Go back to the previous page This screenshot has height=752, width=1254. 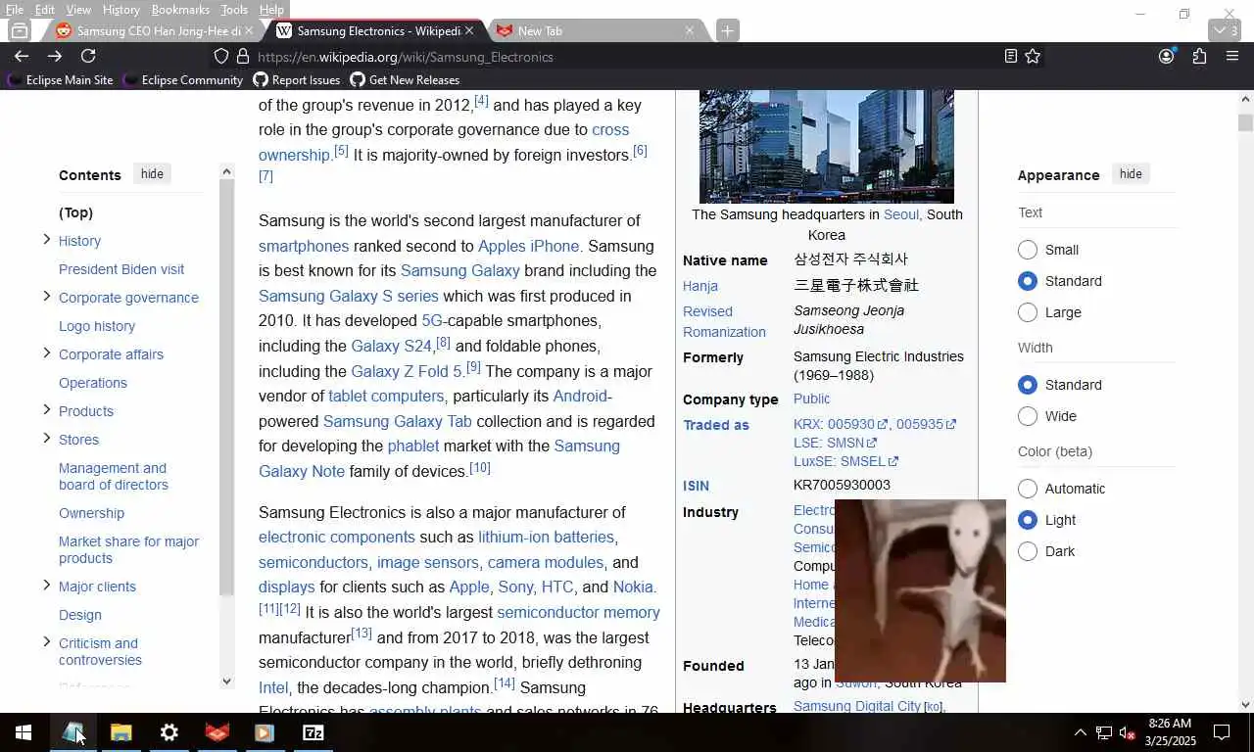tap(21, 57)
